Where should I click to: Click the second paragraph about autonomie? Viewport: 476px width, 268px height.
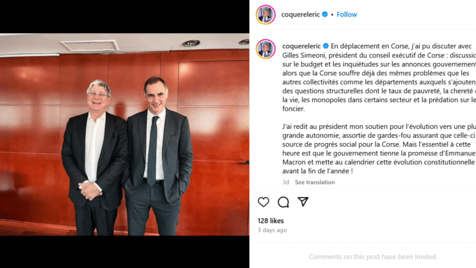[379, 149]
